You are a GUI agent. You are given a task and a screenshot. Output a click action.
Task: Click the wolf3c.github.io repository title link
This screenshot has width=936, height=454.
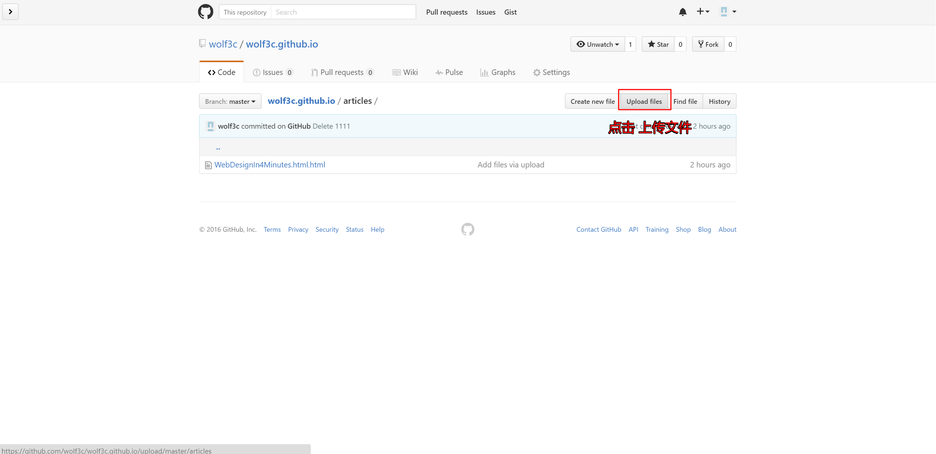282,44
